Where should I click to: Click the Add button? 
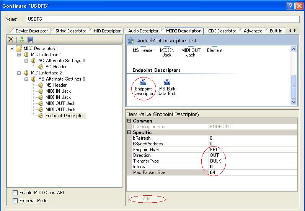(147, 199)
